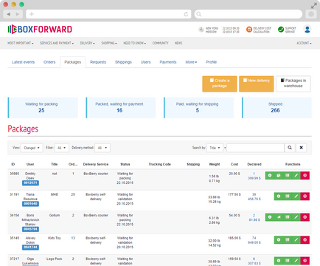Open the Community menu item
Viewport: 320px width, 266px height.
[160, 43]
